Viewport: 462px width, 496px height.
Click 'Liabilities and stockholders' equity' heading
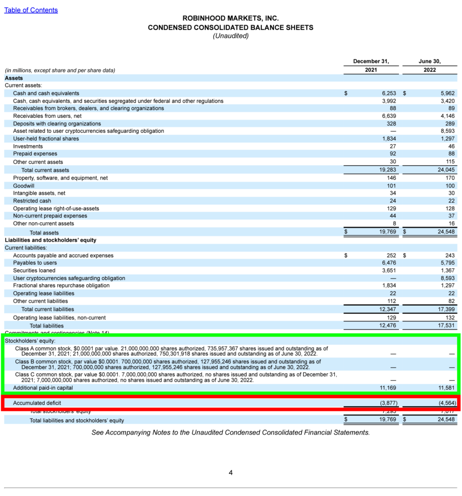pyautogui.click(x=51, y=240)
